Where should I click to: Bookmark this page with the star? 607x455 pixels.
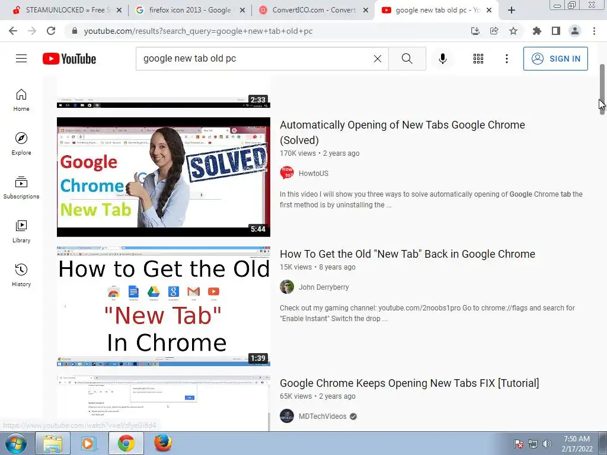click(513, 31)
